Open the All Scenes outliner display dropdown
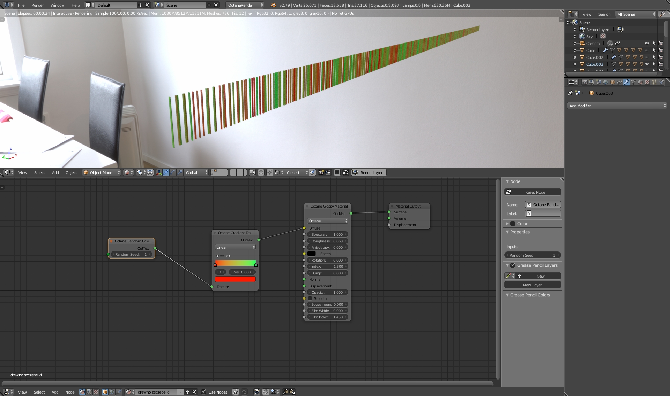The image size is (670, 396). pyautogui.click(x=636, y=14)
